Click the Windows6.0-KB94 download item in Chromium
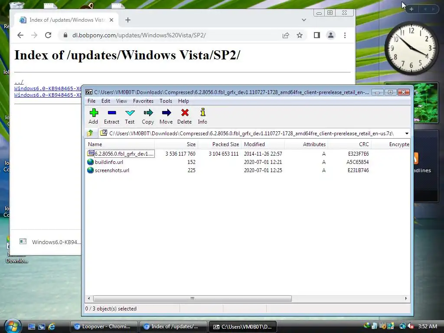444x333 pixels. click(49, 242)
